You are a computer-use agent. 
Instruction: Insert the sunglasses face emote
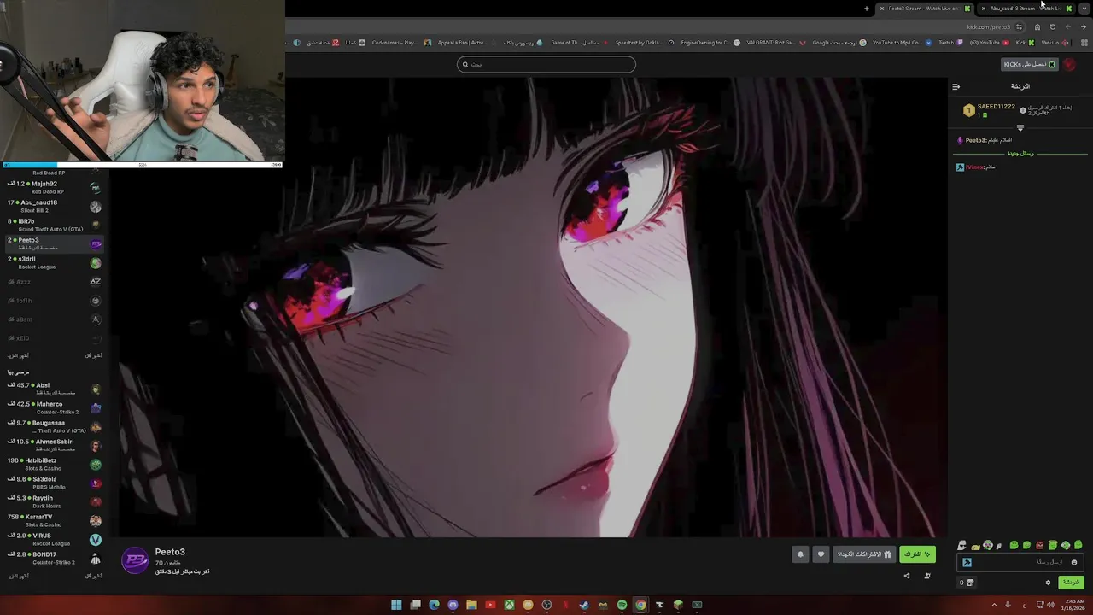click(x=961, y=545)
